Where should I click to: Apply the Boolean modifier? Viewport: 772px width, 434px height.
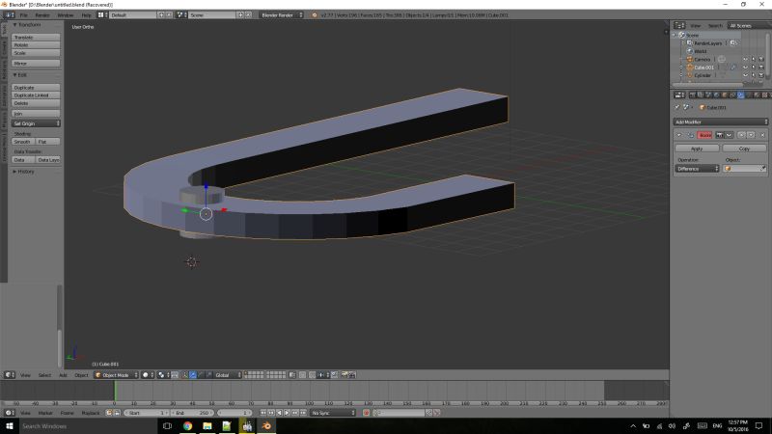(697, 149)
